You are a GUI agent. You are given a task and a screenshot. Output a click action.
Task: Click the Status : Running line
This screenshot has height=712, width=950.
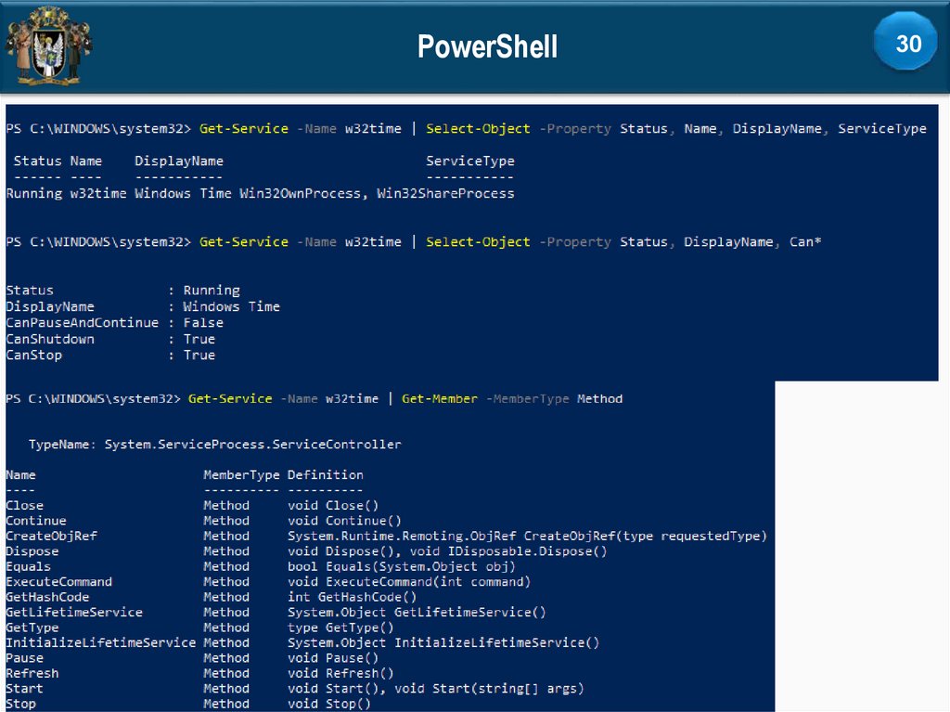[x=123, y=291]
